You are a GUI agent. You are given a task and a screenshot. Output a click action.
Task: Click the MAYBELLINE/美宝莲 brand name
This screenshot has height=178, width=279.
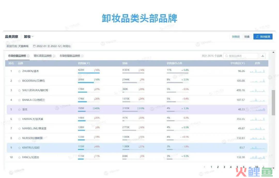(34, 128)
